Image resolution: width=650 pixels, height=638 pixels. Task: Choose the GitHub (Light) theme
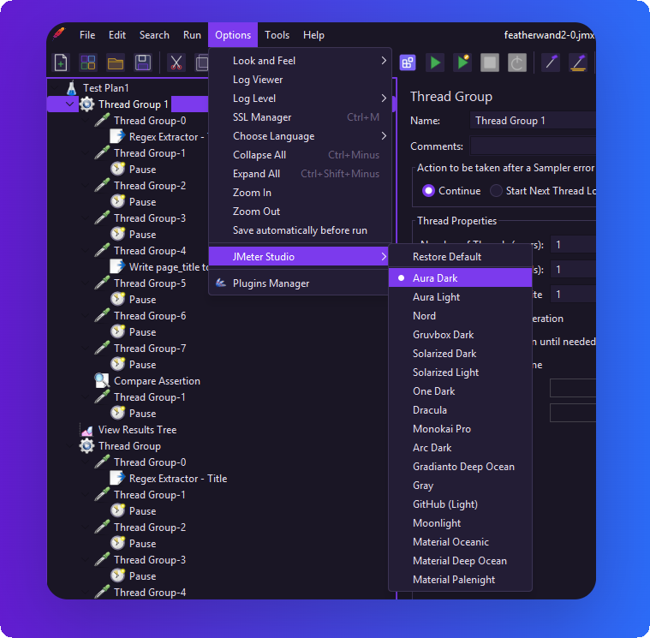tap(460, 504)
